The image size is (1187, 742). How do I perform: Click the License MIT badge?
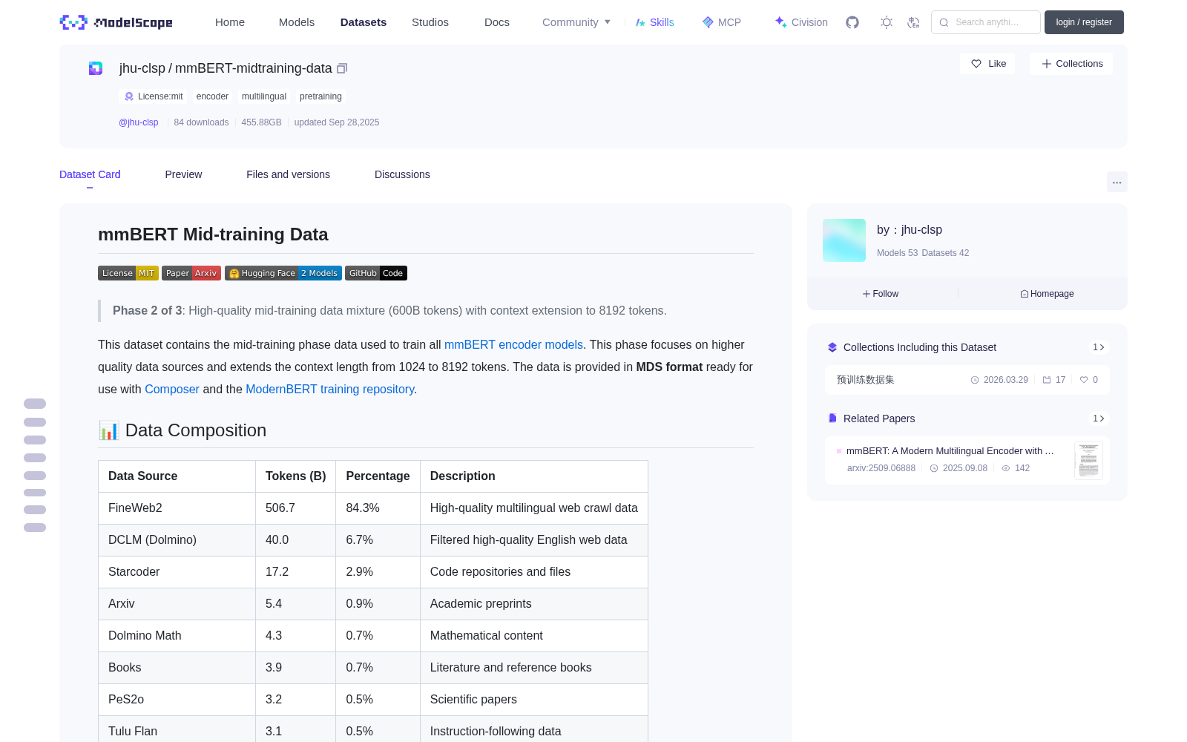pyautogui.click(x=128, y=273)
